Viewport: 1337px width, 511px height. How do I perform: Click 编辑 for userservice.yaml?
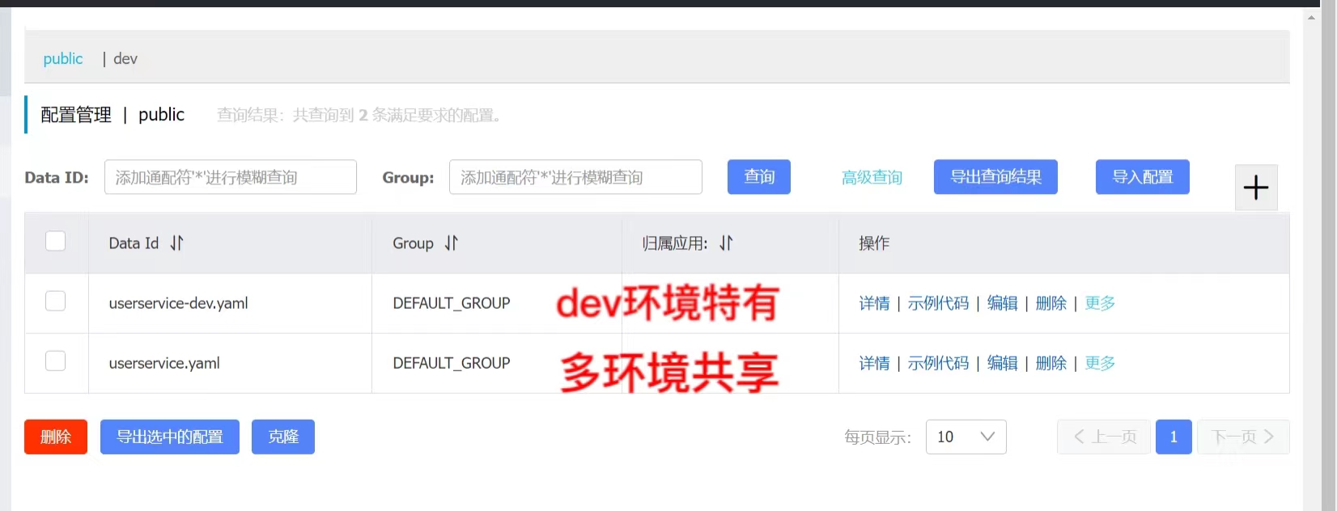(x=1002, y=363)
